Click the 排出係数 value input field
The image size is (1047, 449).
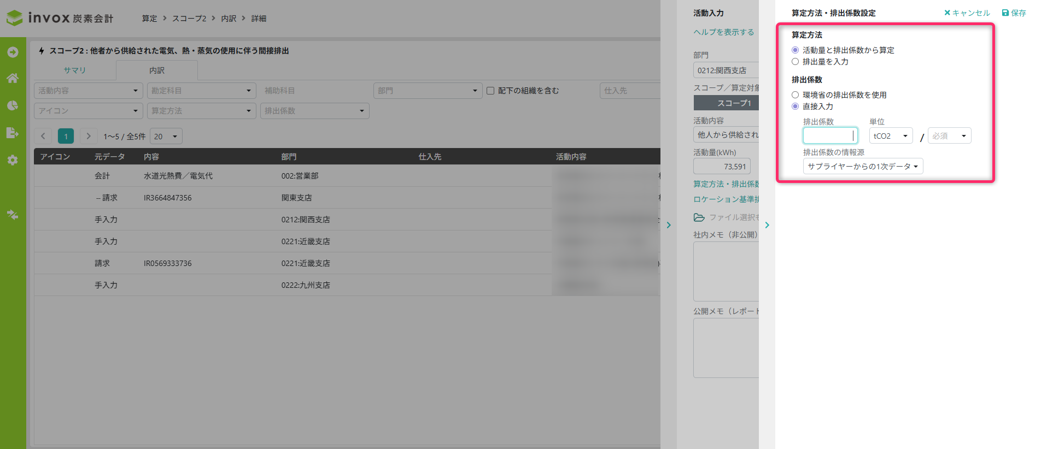830,135
